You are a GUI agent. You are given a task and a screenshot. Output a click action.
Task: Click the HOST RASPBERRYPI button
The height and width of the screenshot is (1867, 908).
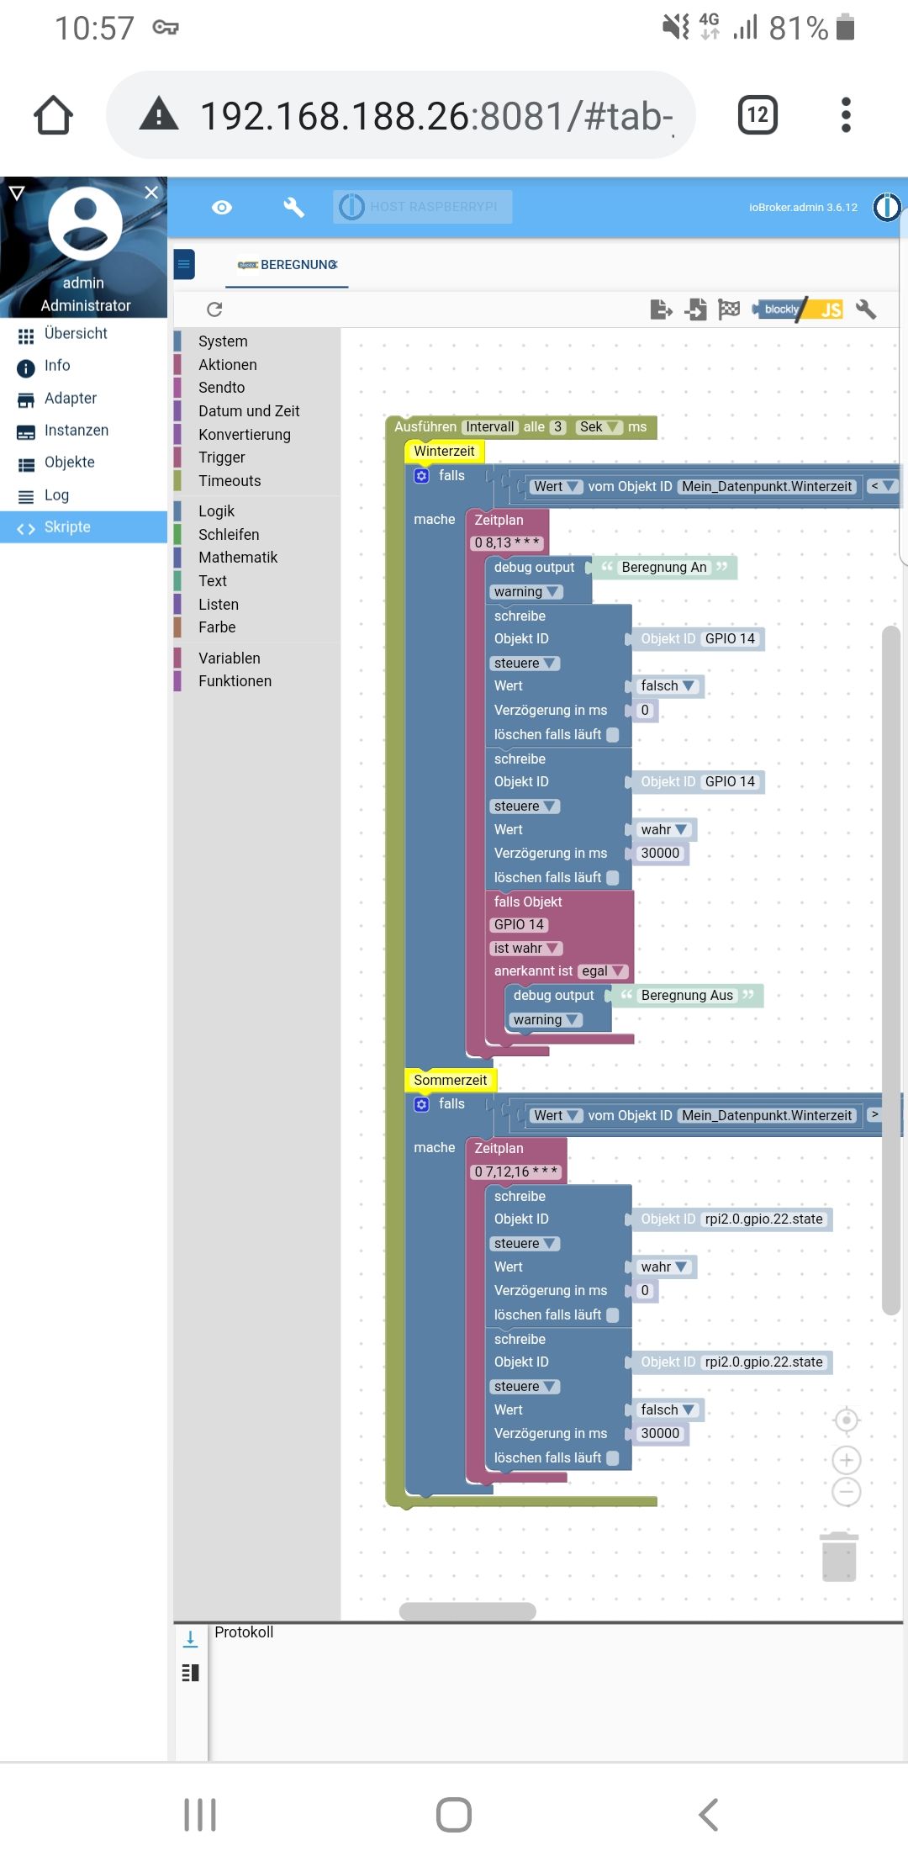422,207
